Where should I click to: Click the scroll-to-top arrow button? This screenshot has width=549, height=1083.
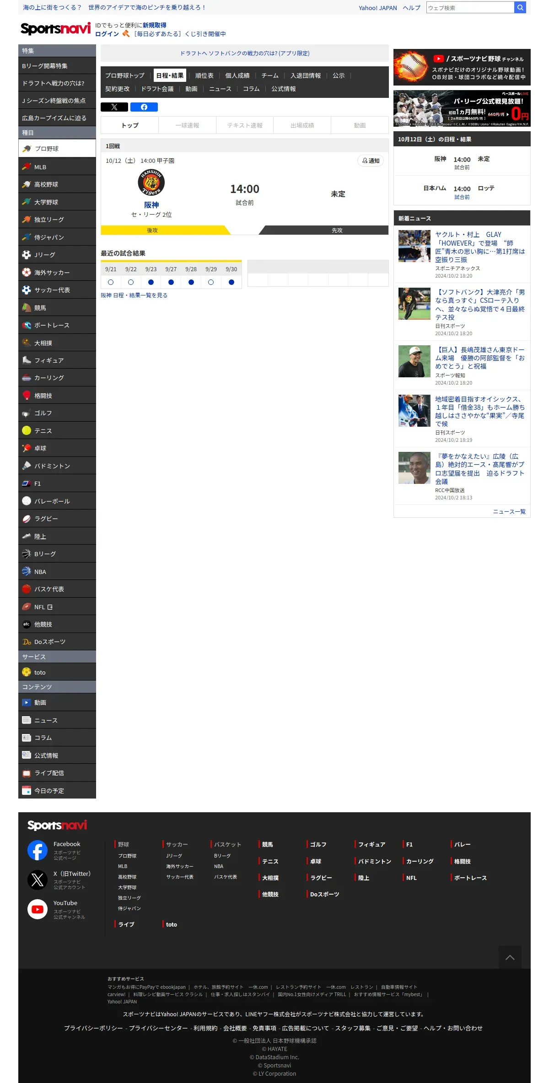tap(510, 957)
